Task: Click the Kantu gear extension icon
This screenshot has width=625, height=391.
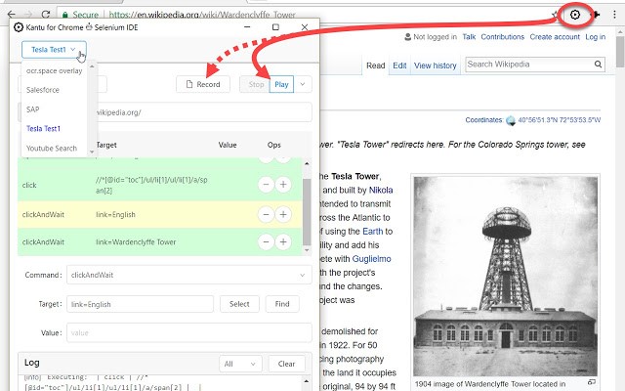Action: [575, 15]
